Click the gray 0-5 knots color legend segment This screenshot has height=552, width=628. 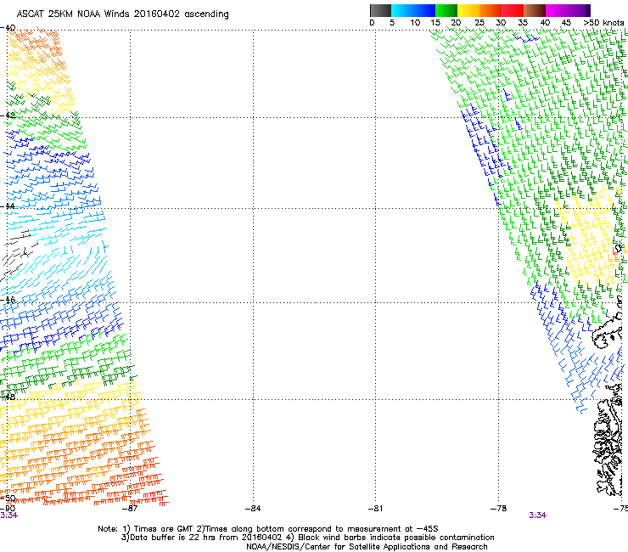tap(380, 10)
